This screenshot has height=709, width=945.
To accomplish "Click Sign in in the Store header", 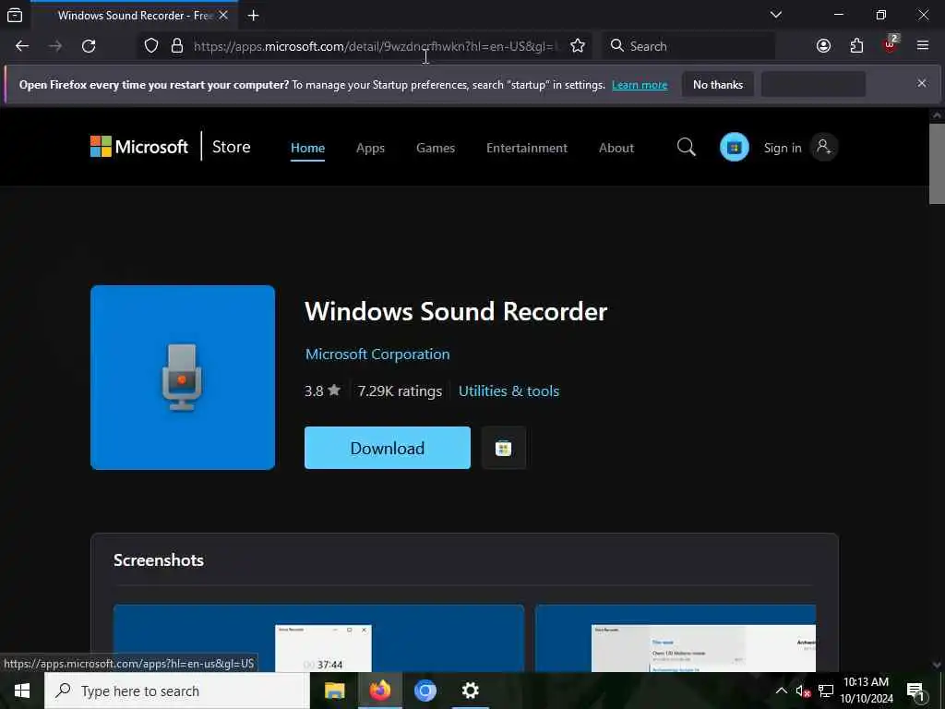I will click(x=783, y=148).
